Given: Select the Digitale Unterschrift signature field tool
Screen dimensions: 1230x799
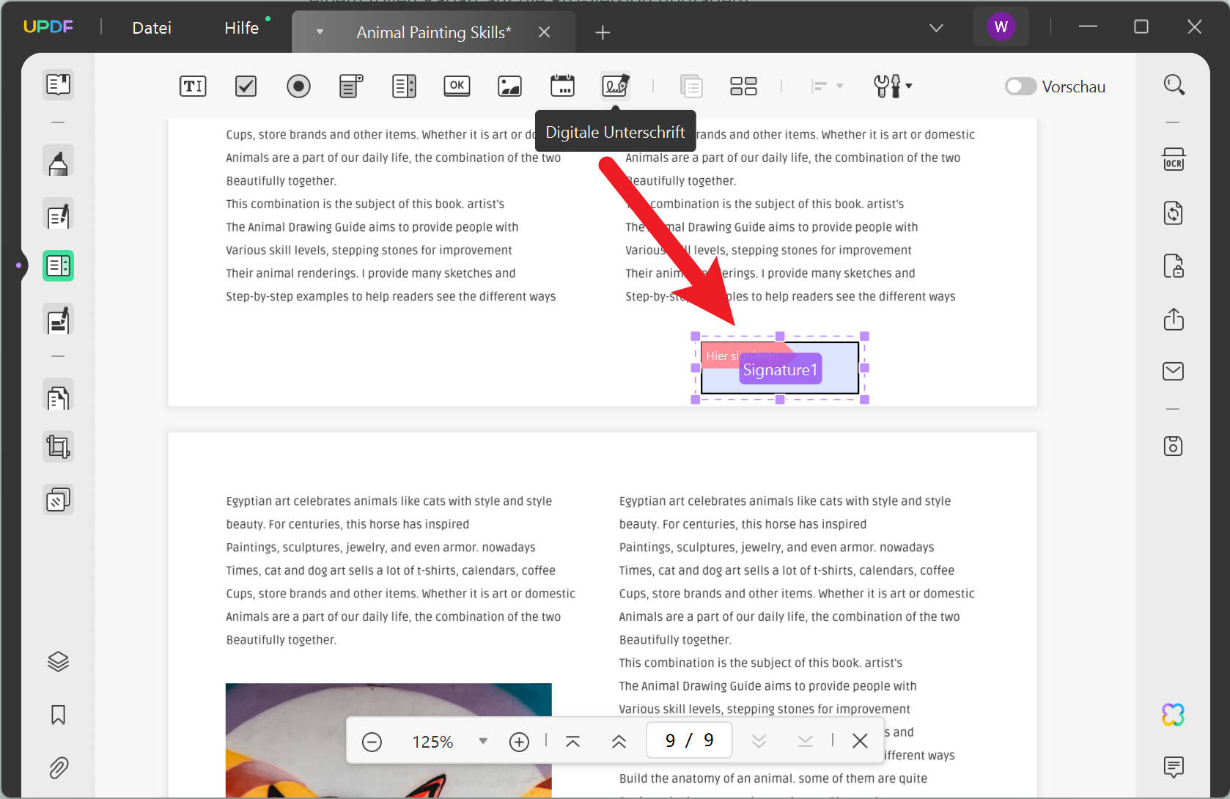Looking at the screenshot, I should [615, 86].
